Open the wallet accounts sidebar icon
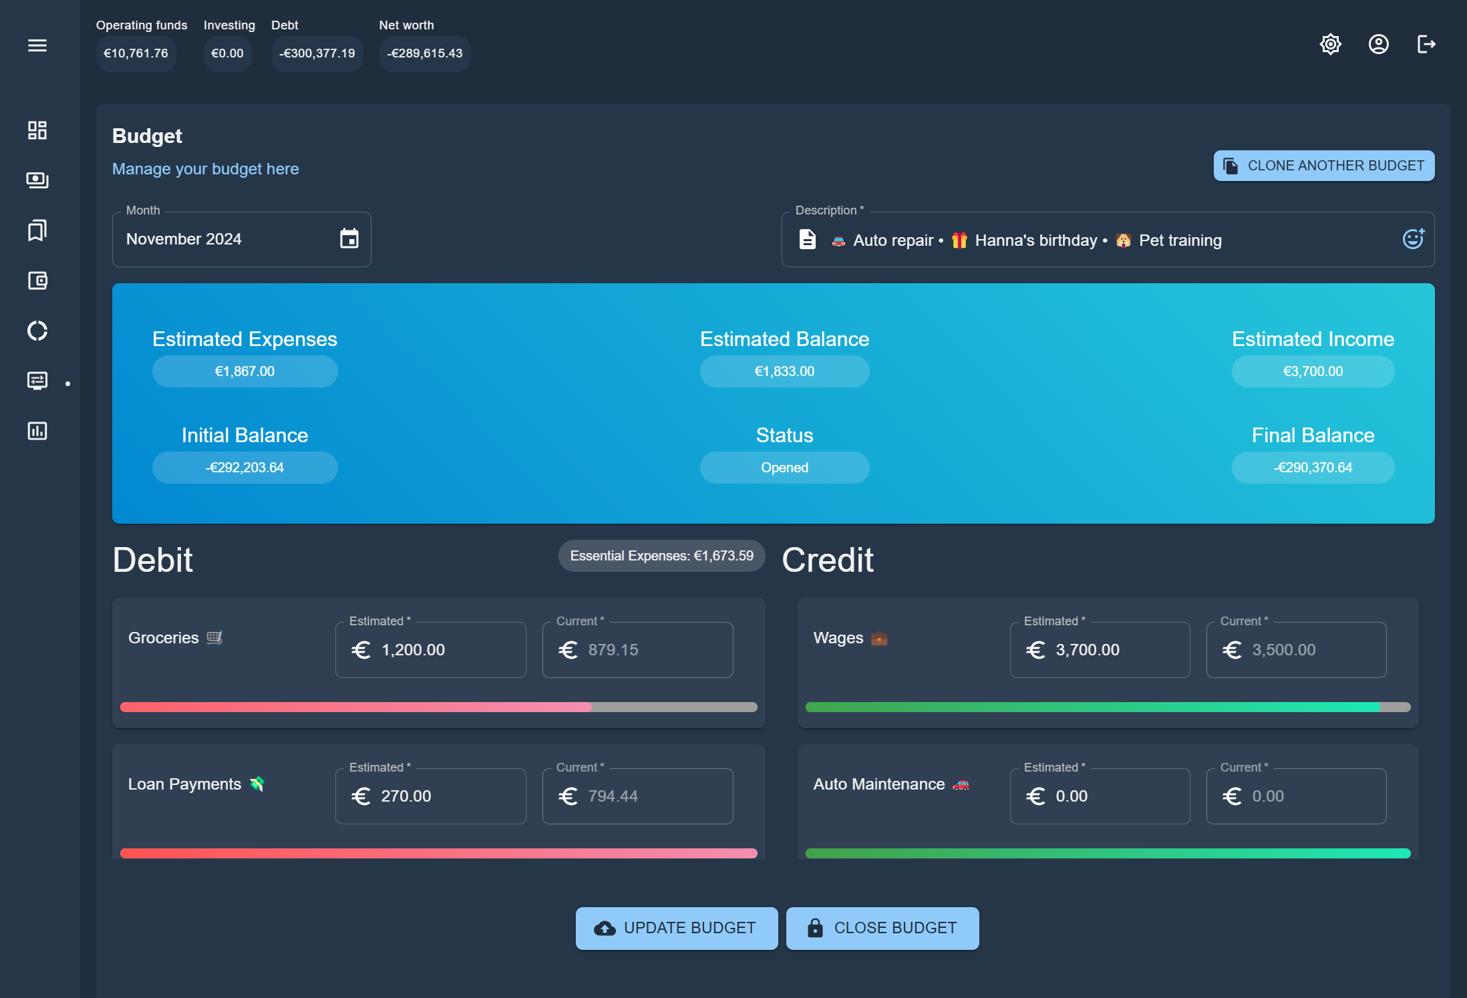 coord(37,281)
